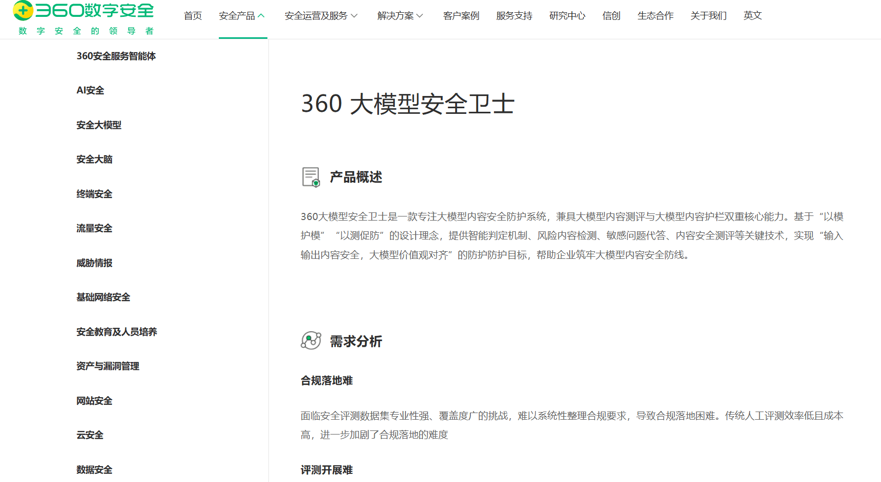Select 研究中心 in the top menu
Screen dimensions: 881x482
[568, 16]
